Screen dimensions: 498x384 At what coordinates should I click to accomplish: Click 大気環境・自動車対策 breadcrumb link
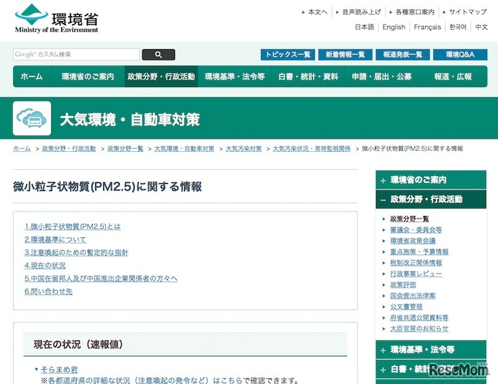[x=184, y=149]
